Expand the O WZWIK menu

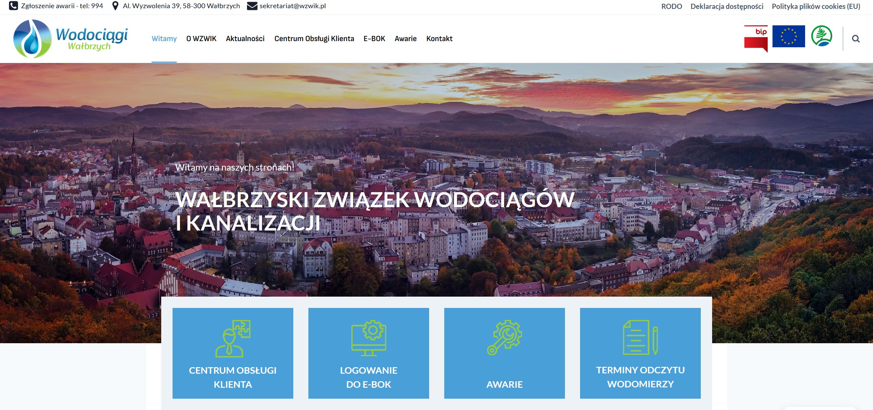tap(201, 39)
